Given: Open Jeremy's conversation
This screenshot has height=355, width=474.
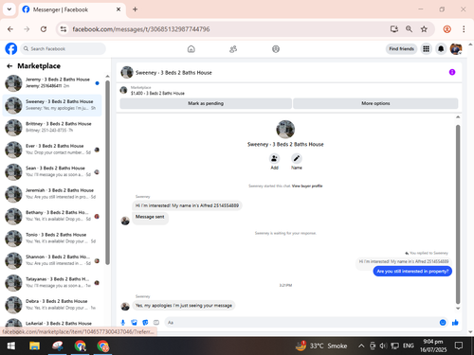Looking at the screenshot, I should coord(52,83).
